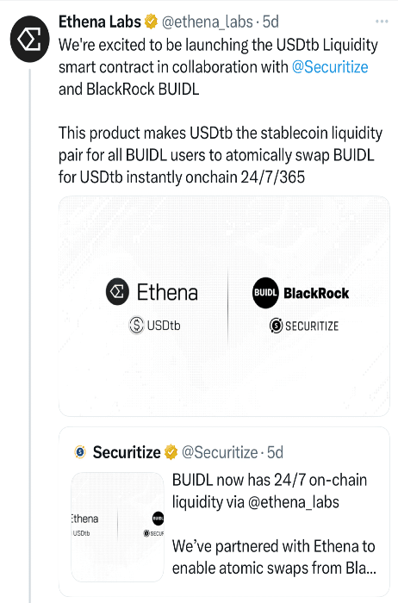
Task: Open the quoted tweet's 5d timestamp
Action: click(x=276, y=452)
